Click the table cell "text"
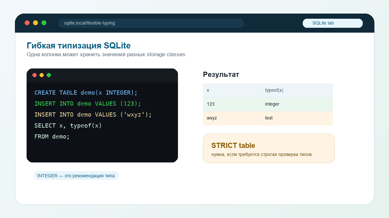Image resolution: width=389 pixels, height=218 pixels. tap(297, 118)
